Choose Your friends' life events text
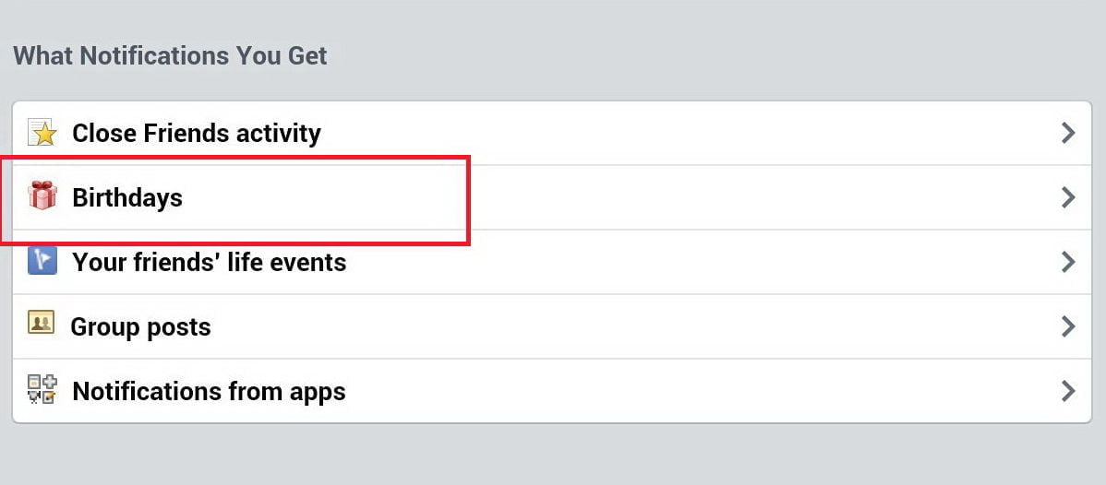Image resolution: width=1106 pixels, height=485 pixels. click(x=210, y=262)
